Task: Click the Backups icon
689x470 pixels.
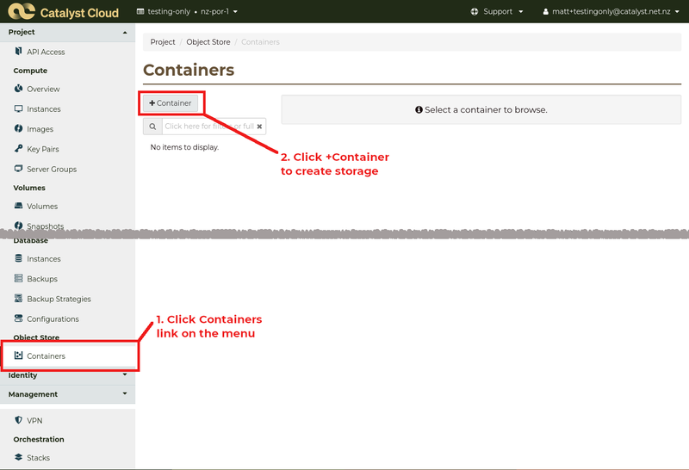Action: [18, 279]
